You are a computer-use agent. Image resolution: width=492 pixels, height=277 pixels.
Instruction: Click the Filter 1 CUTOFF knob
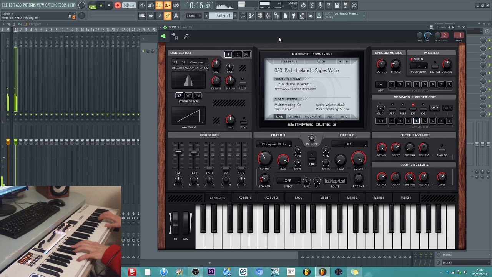(x=264, y=158)
